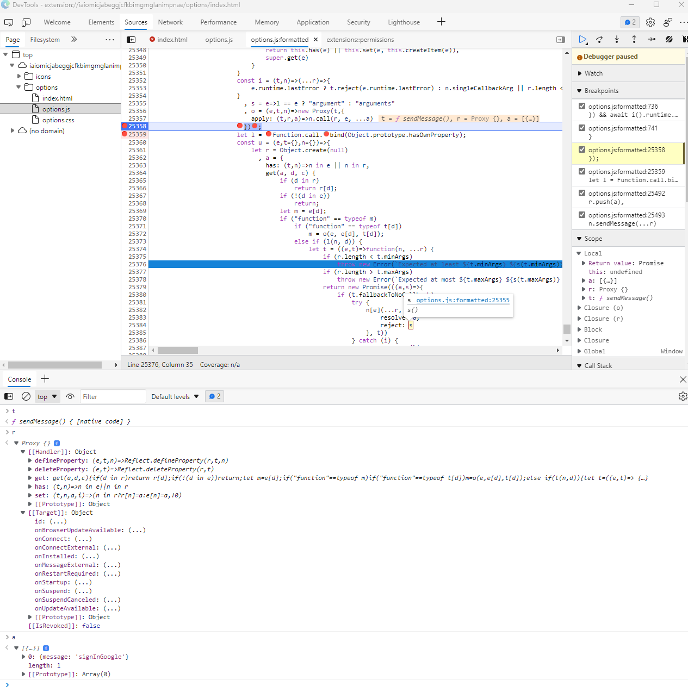The width and height of the screenshot is (688, 692).
Task: Open DevTools settings gear icon
Action: [650, 22]
